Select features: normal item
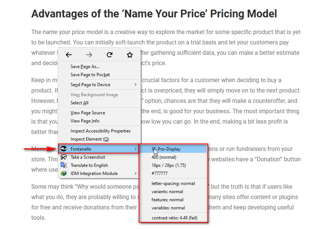The width and height of the screenshot is (335, 229). (173, 200)
